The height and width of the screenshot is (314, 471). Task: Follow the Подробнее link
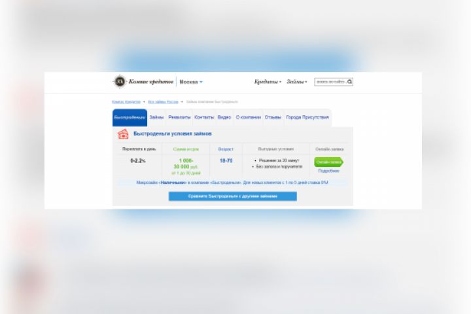(328, 171)
